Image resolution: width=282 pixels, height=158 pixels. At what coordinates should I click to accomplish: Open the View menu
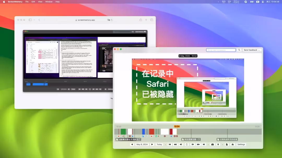click(x=40, y=2)
